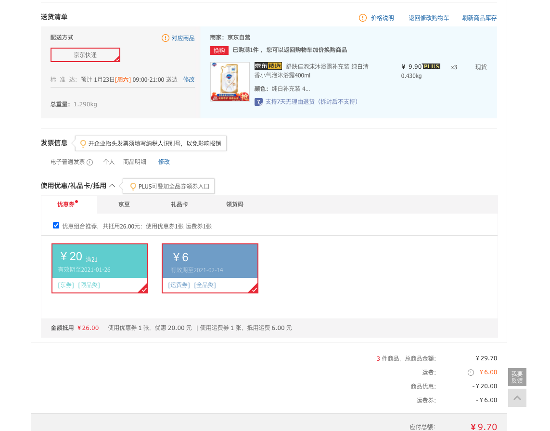Click 修改 in invoice information
The image size is (550, 431).
coord(164,162)
